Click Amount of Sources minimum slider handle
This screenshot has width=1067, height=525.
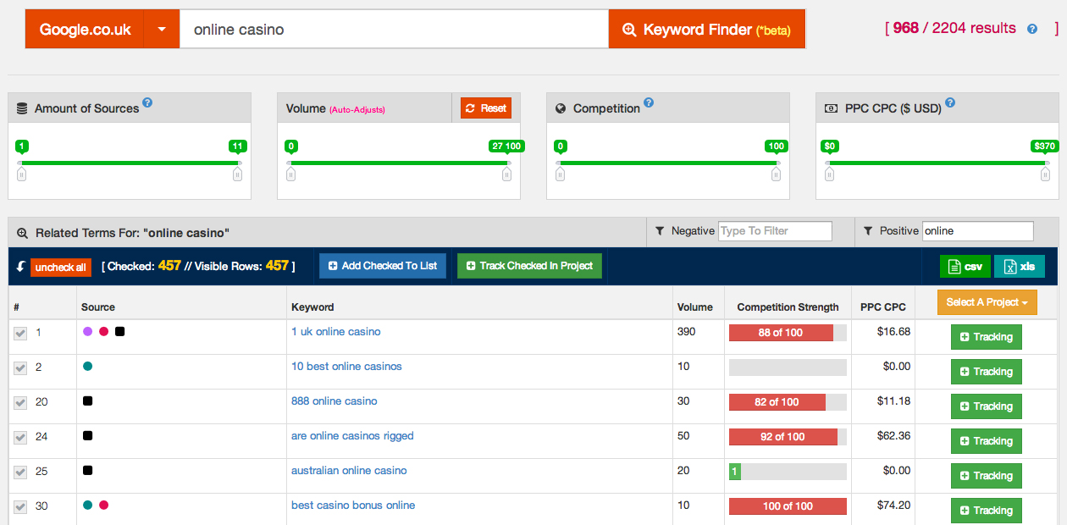coord(22,174)
